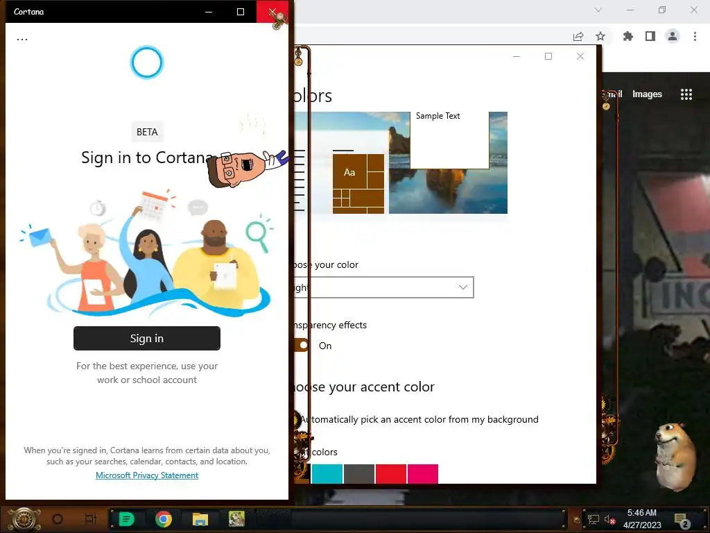The height and width of the screenshot is (533, 710).
Task: Close the Settings Colors window
Action: 580,56
